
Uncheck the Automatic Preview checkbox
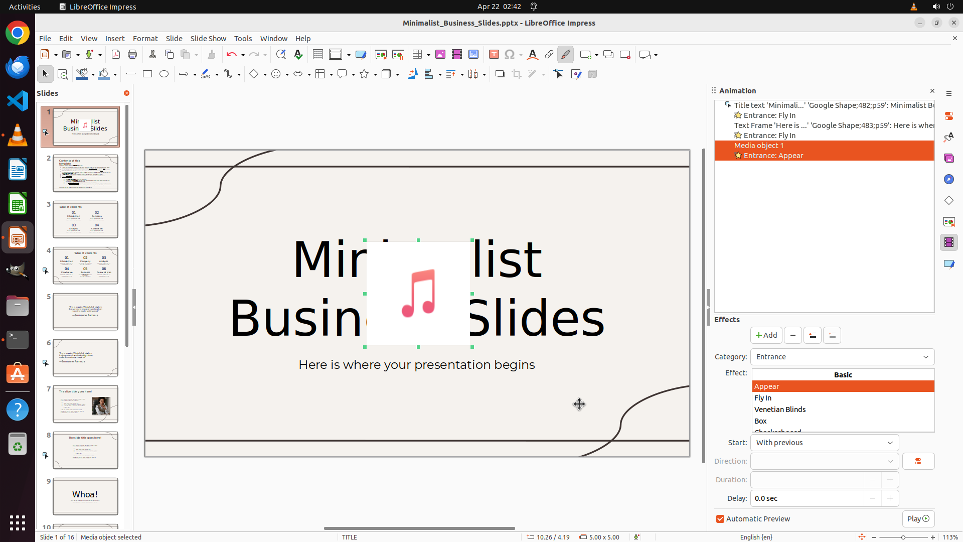click(720, 519)
